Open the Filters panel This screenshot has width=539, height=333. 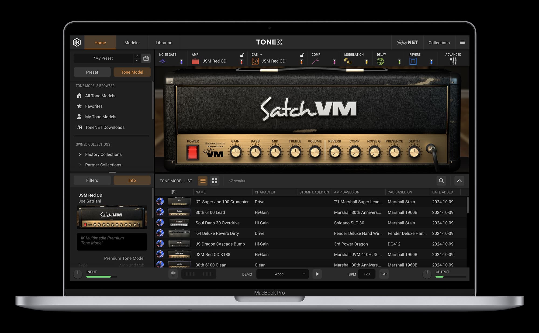(92, 180)
